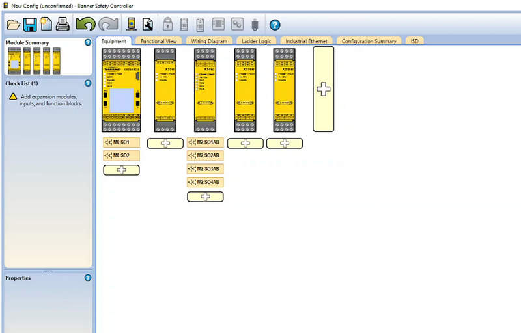Add input under the fourth module
The image size is (521, 333).
pos(246,143)
